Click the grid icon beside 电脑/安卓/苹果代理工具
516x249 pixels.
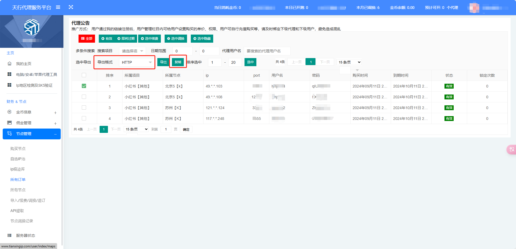tap(9, 74)
